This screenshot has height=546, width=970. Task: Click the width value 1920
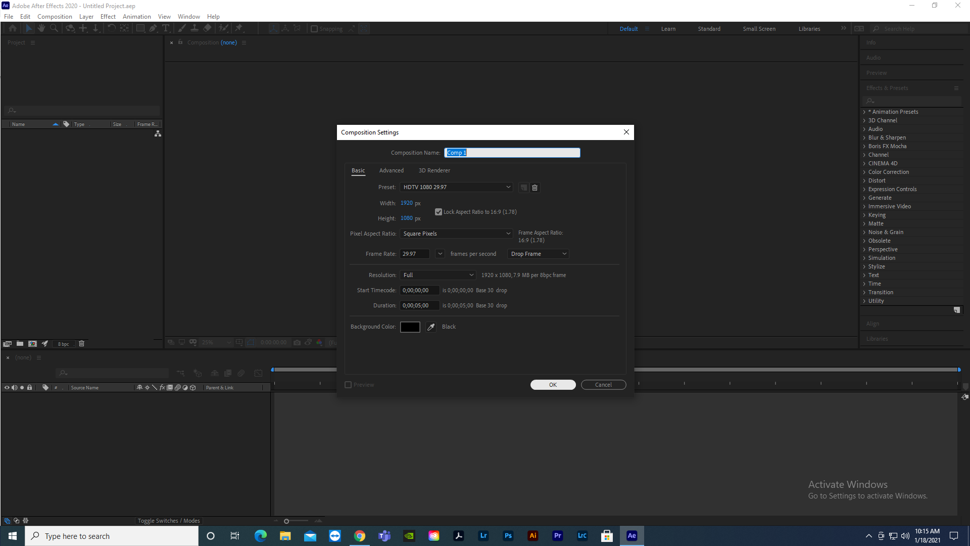[x=406, y=203]
